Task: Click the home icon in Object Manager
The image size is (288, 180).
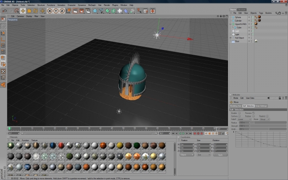Action: coord(279,13)
